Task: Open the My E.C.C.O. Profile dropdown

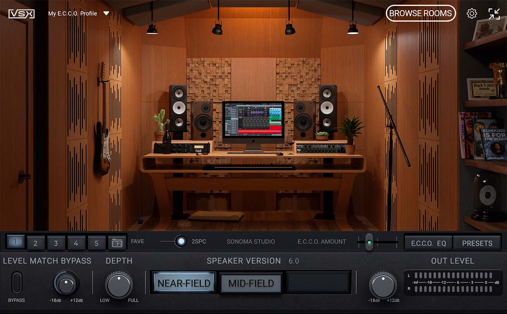Action: [73, 13]
